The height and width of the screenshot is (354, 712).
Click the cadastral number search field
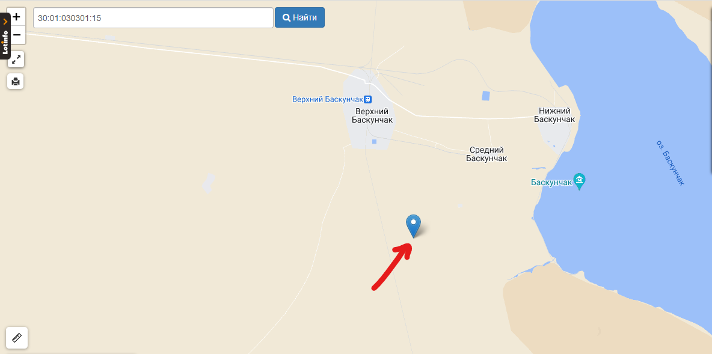coord(153,17)
